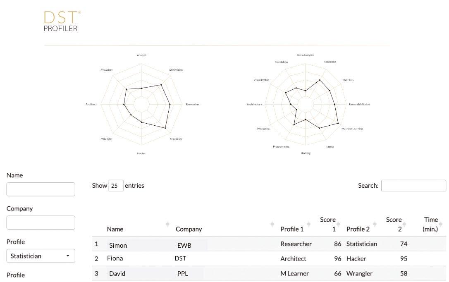The height and width of the screenshot is (282, 449).
Task: Click into the Company filter field
Action: (x=41, y=222)
